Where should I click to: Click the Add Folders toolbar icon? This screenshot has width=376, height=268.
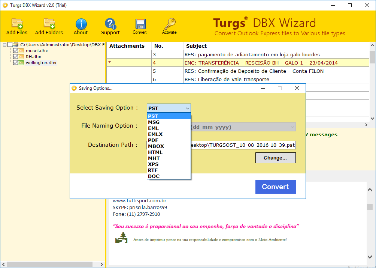pos(49,24)
